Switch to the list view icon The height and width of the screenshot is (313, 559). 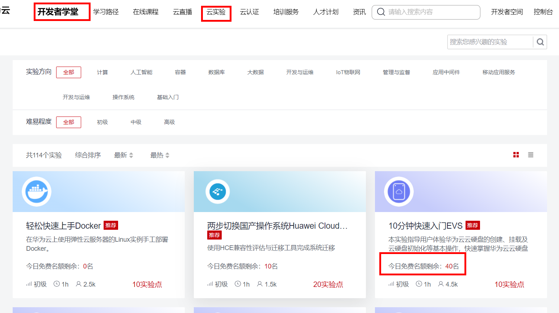click(x=531, y=155)
